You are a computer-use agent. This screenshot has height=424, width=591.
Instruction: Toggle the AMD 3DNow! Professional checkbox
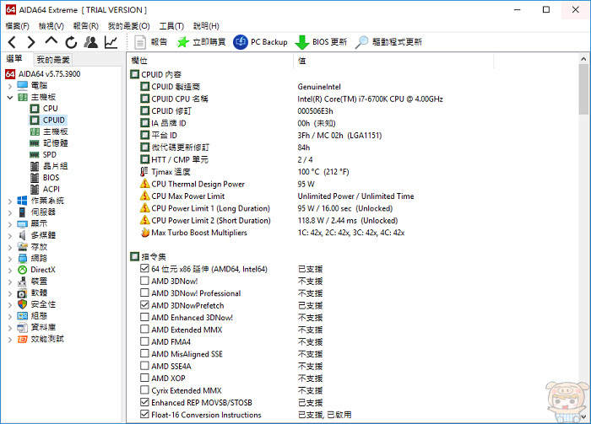(x=144, y=293)
